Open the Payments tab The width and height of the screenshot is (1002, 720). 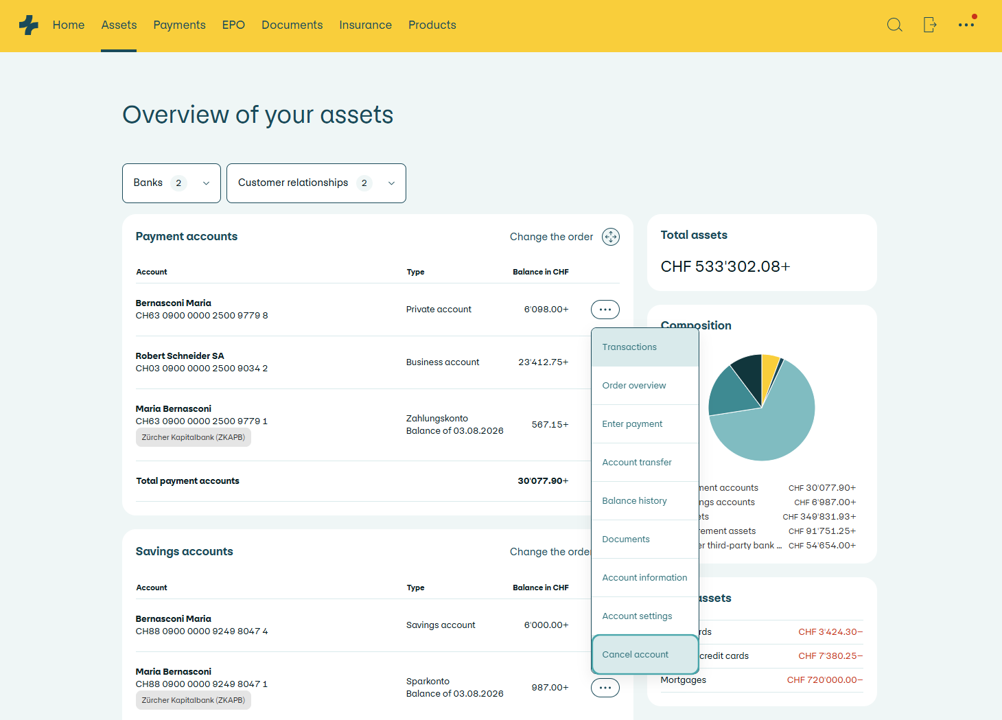tap(179, 25)
